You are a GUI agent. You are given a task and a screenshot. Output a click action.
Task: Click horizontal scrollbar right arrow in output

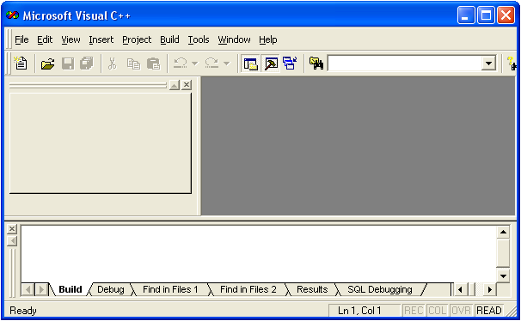click(x=489, y=290)
